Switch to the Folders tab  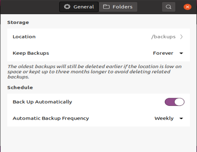point(118,7)
